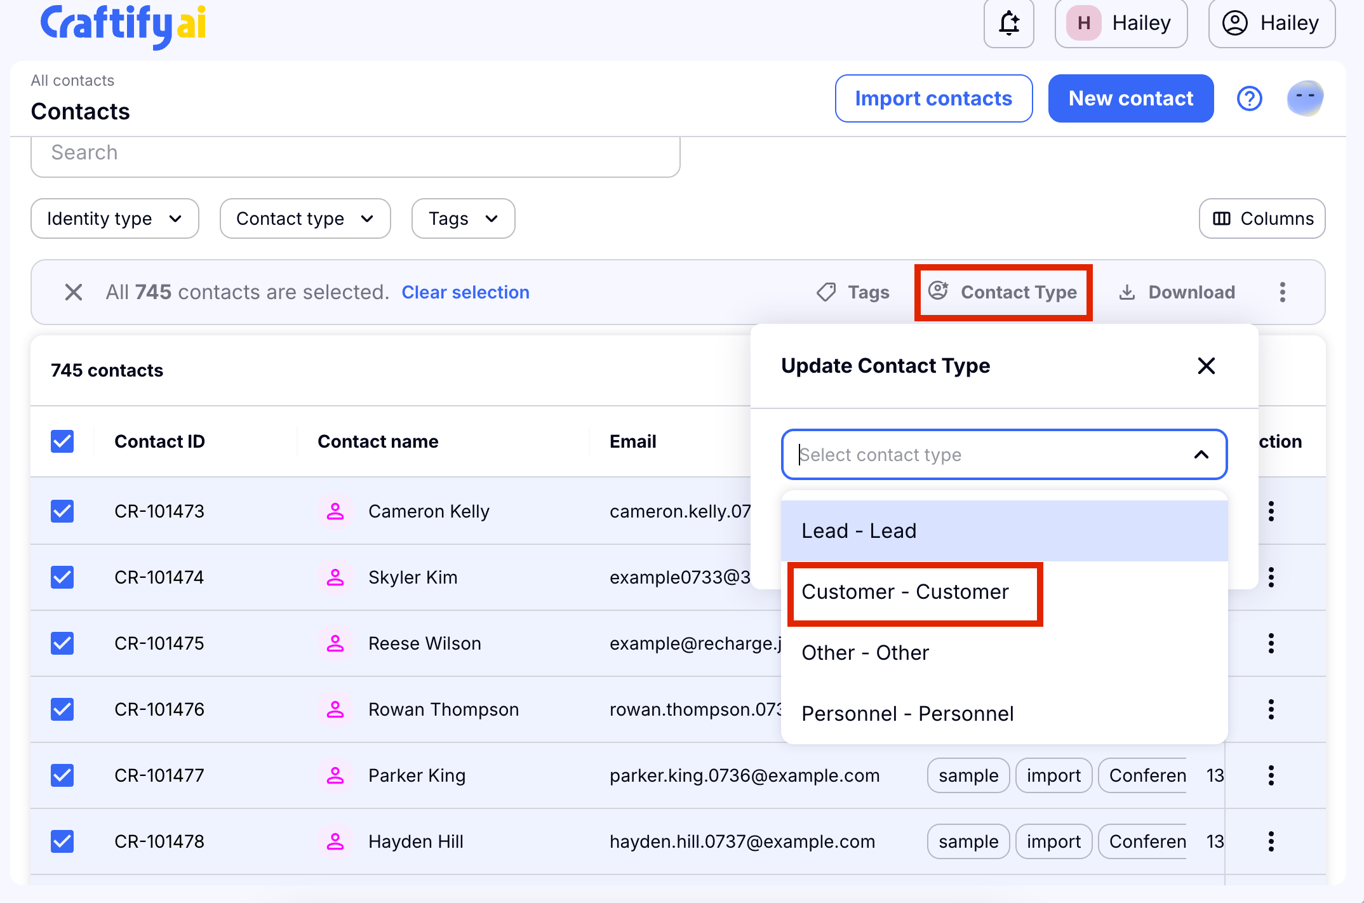The height and width of the screenshot is (903, 1364).
Task: Download the selected contacts
Action: pyautogui.click(x=1177, y=292)
